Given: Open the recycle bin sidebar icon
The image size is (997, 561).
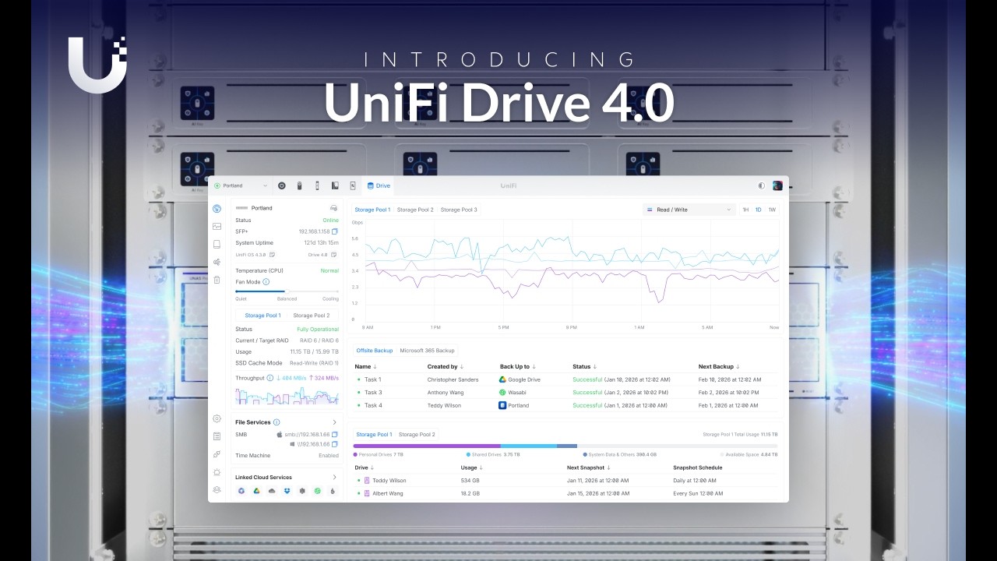Looking at the screenshot, I should point(217,280).
